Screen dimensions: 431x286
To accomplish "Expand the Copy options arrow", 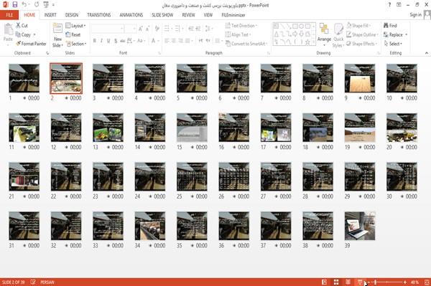I will point(34,34).
